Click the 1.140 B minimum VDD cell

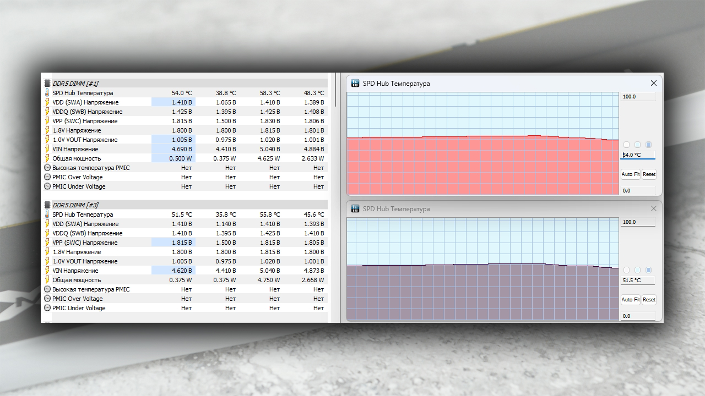point(226,224)
